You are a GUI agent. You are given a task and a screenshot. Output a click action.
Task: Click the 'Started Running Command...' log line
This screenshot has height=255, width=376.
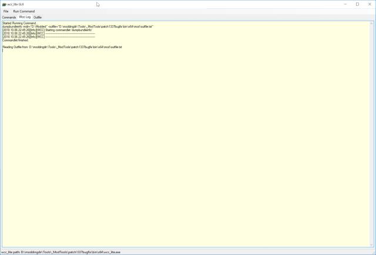[19, 23]
